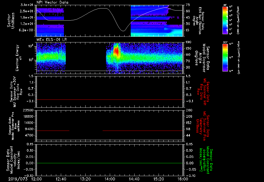Screen dimensions: 264x182
Task: Click the 4700 scanner position tick label
Action: click(29, 135)
